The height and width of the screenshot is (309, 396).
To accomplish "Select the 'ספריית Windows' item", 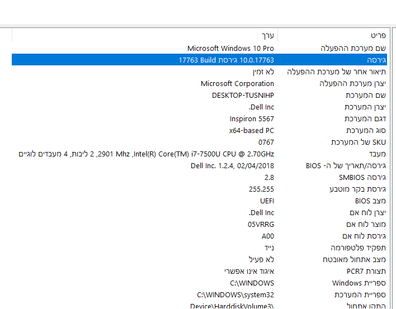I will click(359, 283).
